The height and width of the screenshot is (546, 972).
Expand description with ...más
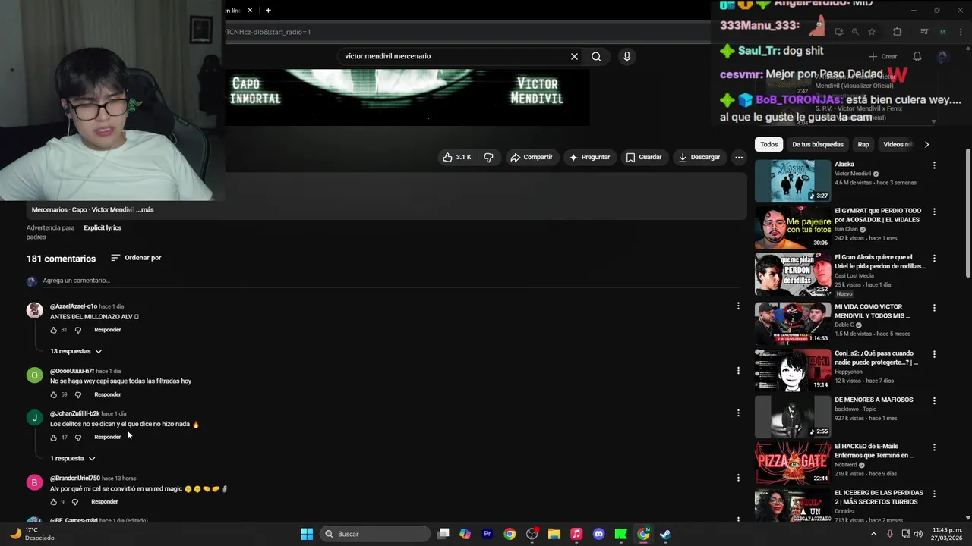click(x=144, y=209)
